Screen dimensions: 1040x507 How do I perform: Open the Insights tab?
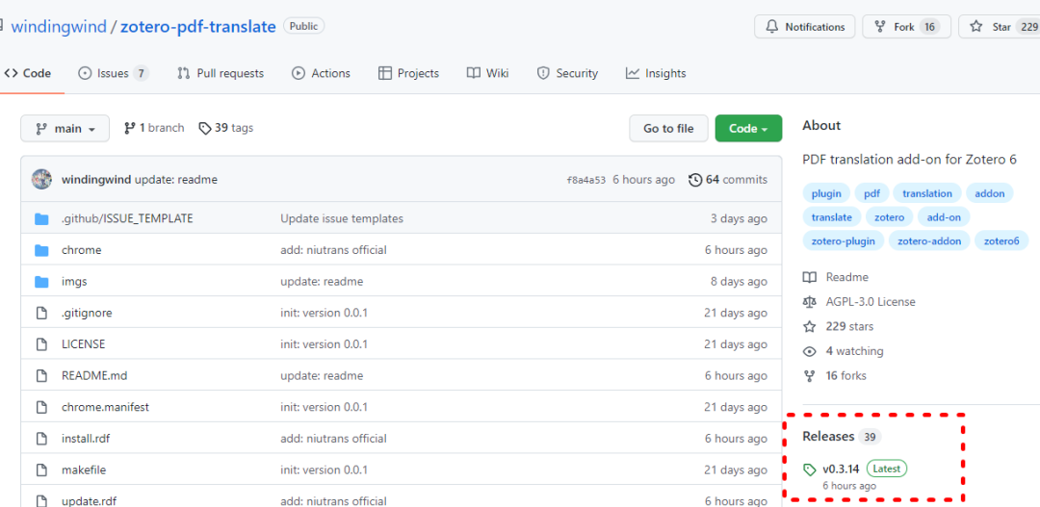[x=656, y=73]
